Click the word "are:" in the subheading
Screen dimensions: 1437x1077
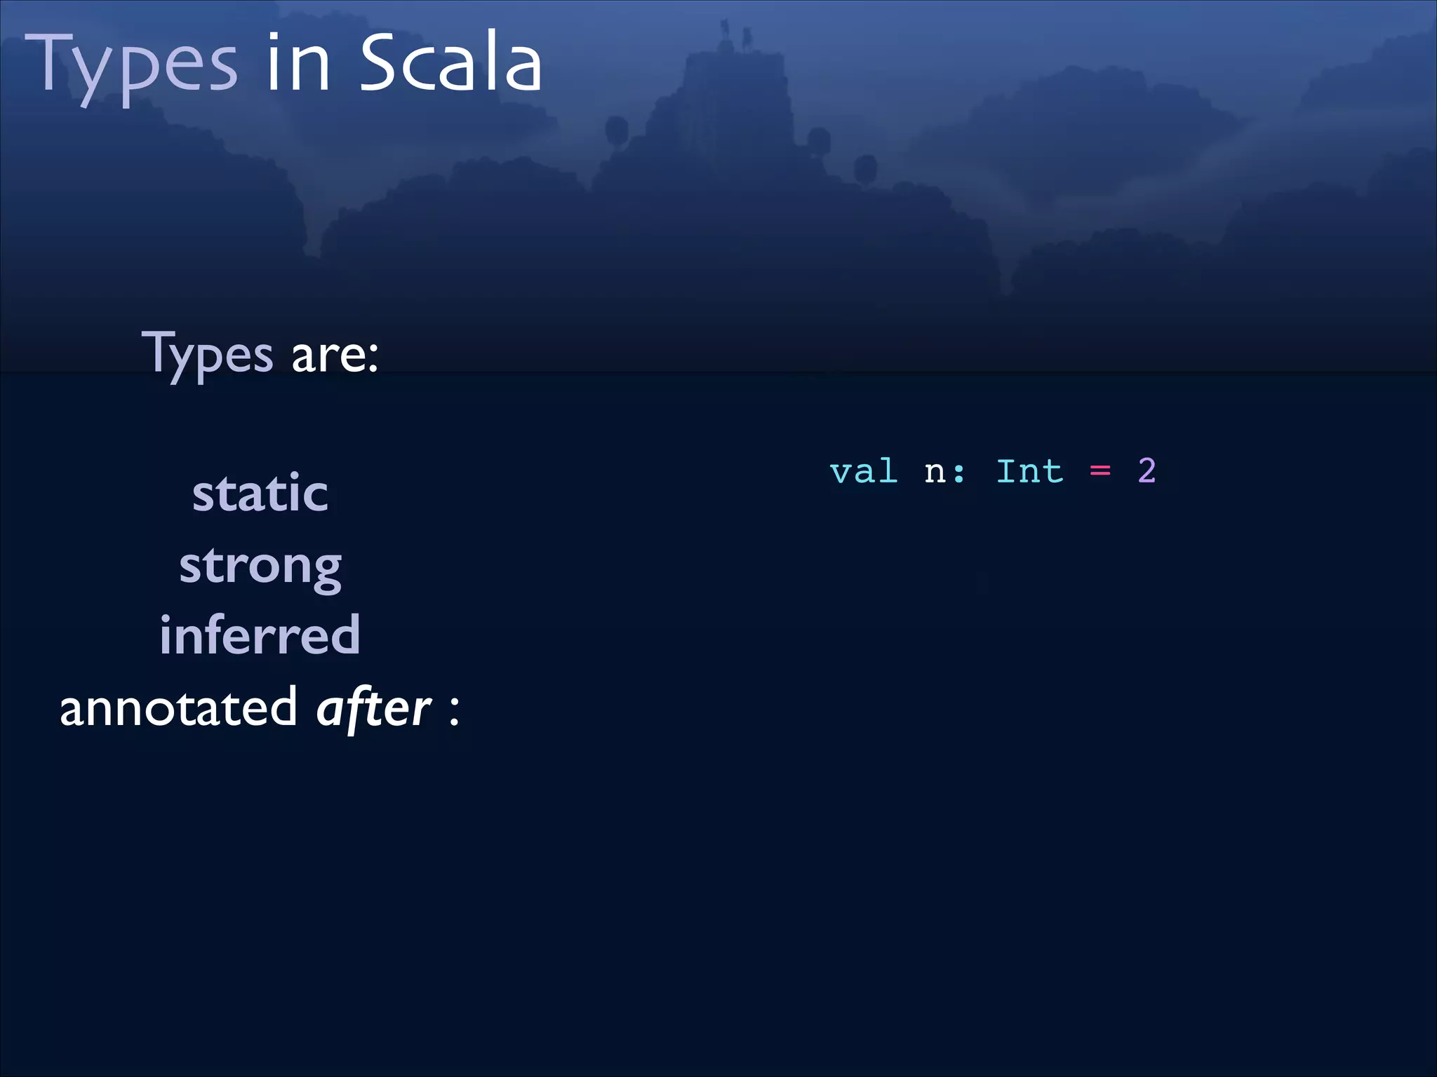[x=335, y=355]
